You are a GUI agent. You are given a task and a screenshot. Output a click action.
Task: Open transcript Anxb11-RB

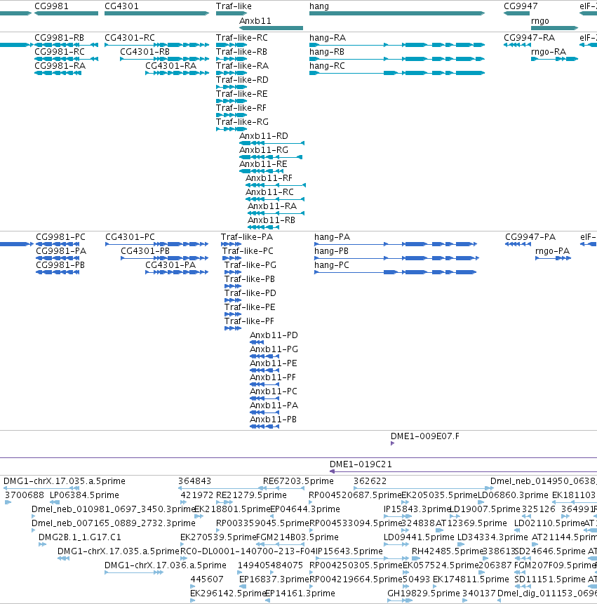271,220
